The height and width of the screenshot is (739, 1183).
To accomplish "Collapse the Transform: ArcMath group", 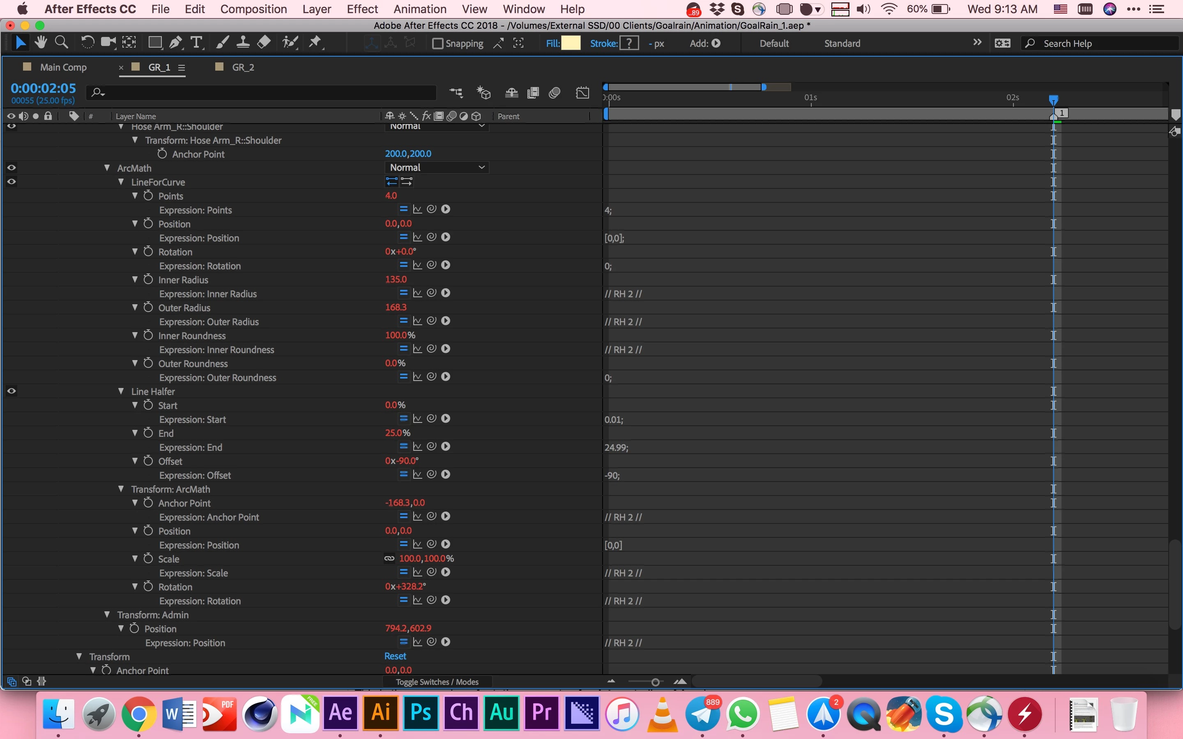I will coord(121,489).
